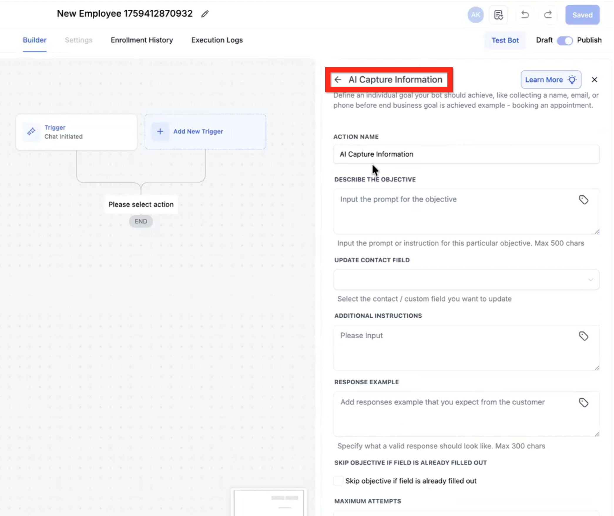Click tag icon in Response Example field
Screen dimensions: 614x516
pos(583,403)
